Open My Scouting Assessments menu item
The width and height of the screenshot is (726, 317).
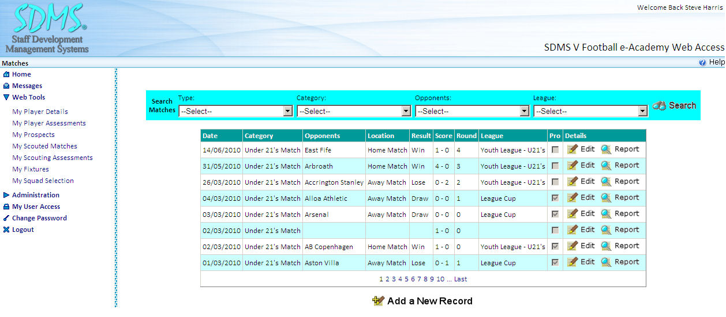[53, 158]
